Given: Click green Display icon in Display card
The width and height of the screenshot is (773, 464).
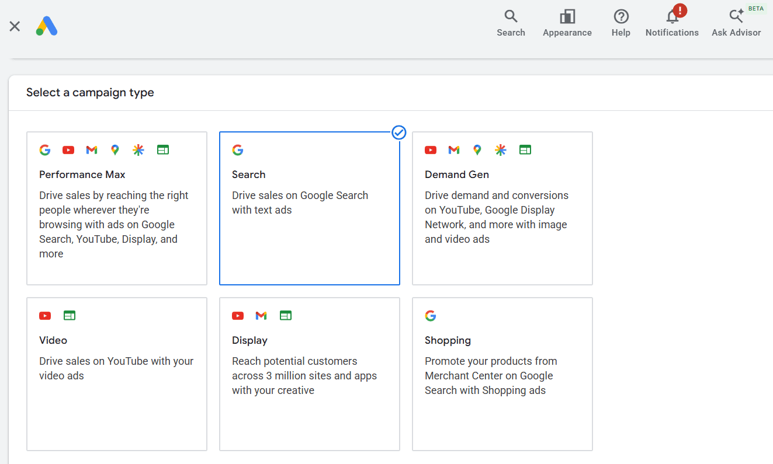Looking at the screenshot, I should click(286, 316).
